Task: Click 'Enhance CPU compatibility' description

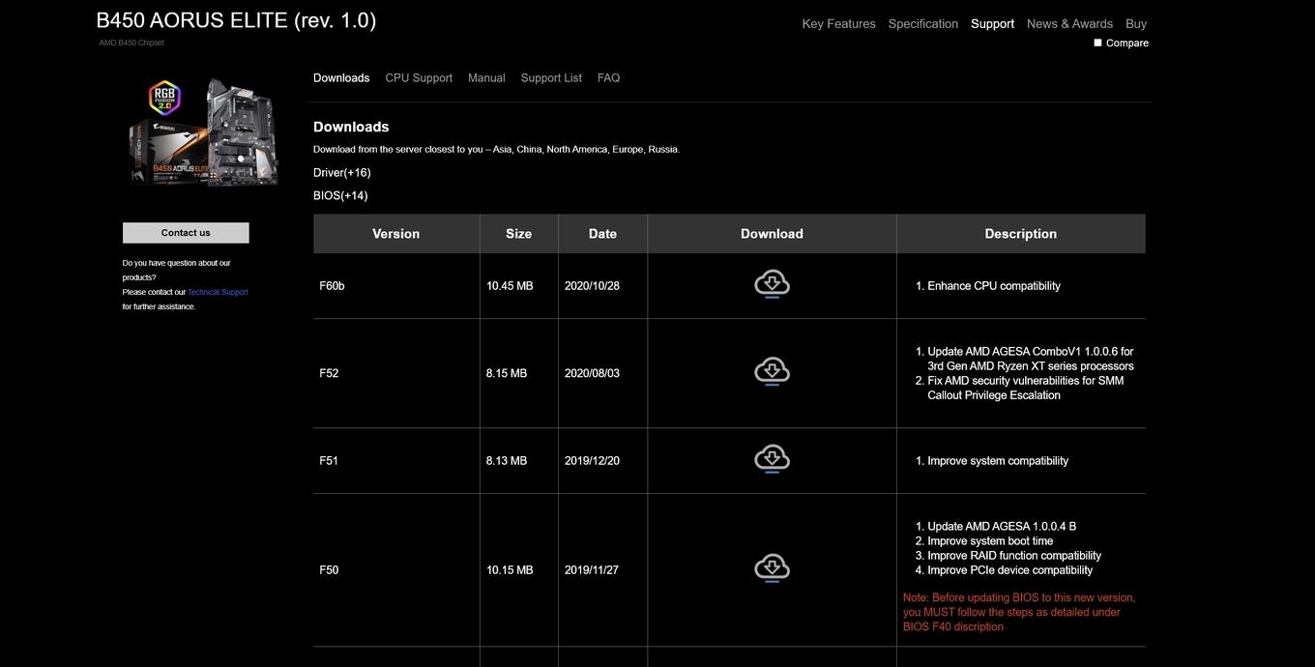Action: click(x=994, y=286)
